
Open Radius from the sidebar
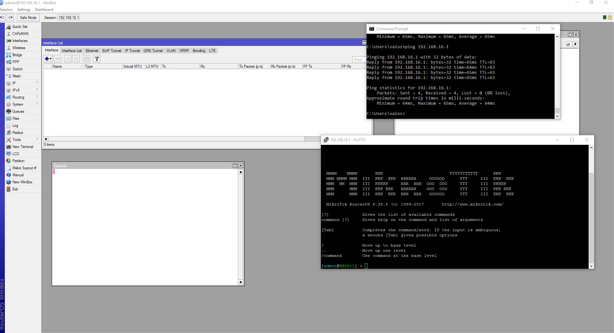(23, 133)
